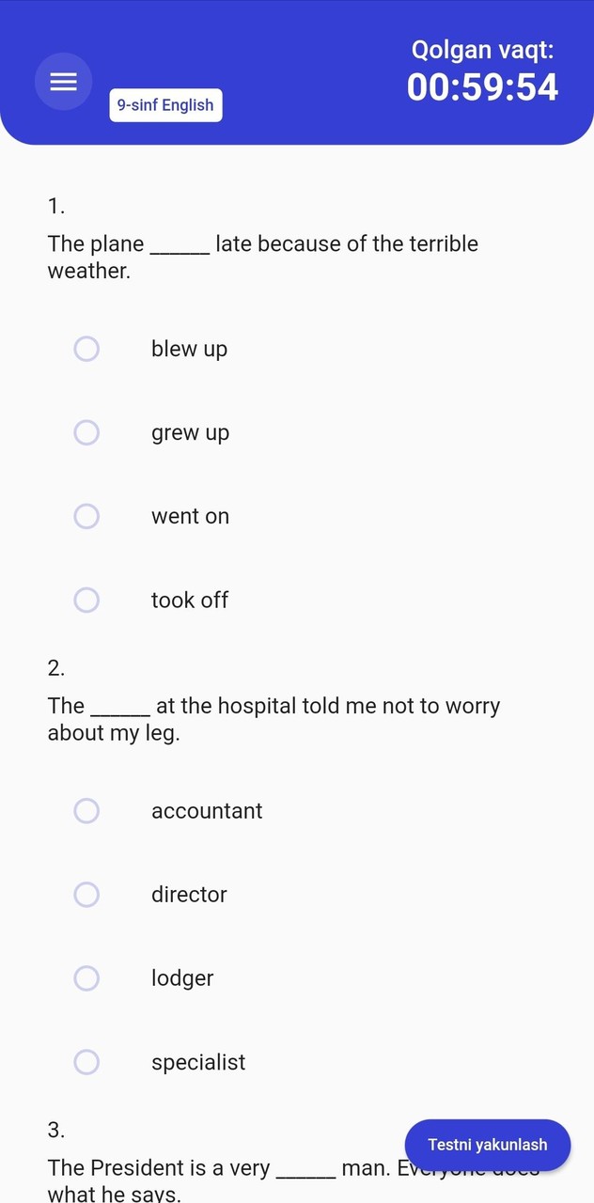594x1203 pixels.
Task: Click the 'director' answer text
Action: [189, 895]
